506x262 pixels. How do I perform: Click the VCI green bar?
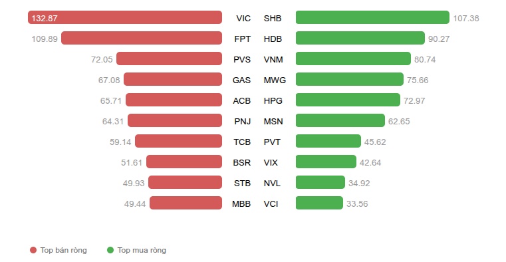pos(319,203)
